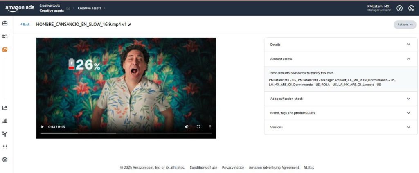
Task: Collapse the Account access section
Action: click(408, 59)
